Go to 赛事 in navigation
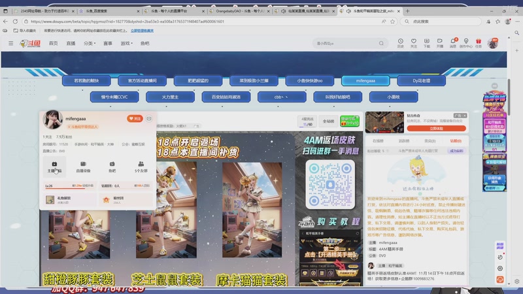The image size is (523, 294). pos(108,43)
